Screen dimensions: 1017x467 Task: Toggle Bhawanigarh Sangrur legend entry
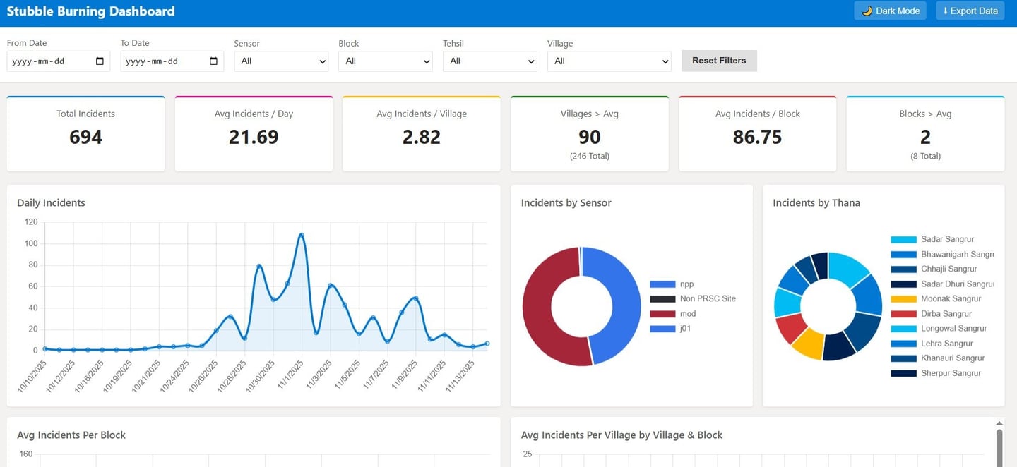point(942,255)
